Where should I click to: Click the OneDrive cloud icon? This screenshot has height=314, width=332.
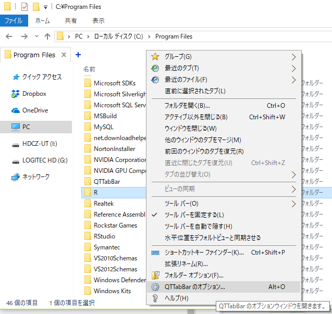click(x=16, y=110)
